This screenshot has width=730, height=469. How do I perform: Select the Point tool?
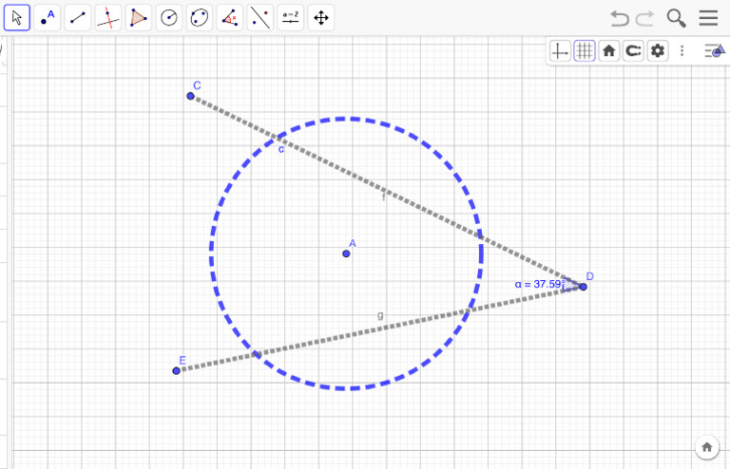[x=47, y=18]
